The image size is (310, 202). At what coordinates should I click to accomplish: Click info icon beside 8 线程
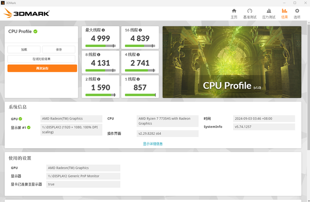click(99, 55)
